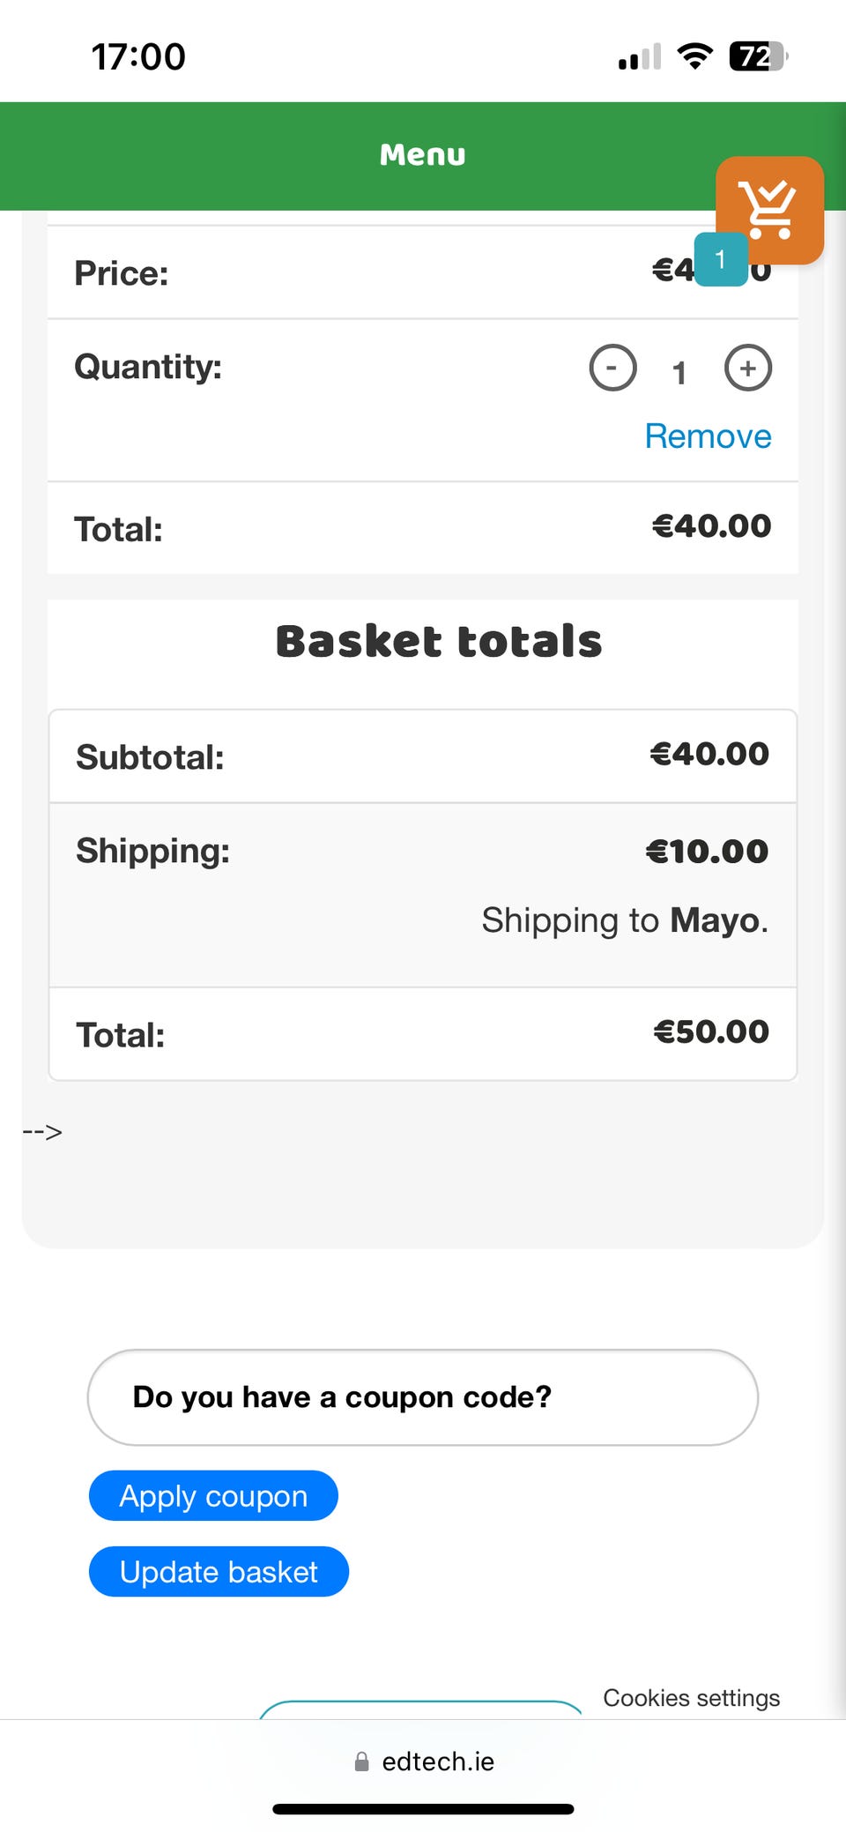Tap the cart item count badge
846x1832 pixels.
point(720,260)
